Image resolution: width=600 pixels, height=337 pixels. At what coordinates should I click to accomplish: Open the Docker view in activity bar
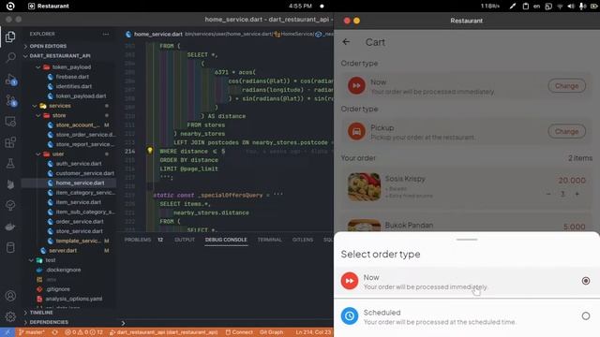(x=10, y=227)
